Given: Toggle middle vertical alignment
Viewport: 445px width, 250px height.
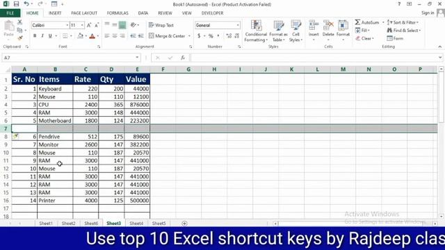Looking at the screenshot, I should point(115,25).
